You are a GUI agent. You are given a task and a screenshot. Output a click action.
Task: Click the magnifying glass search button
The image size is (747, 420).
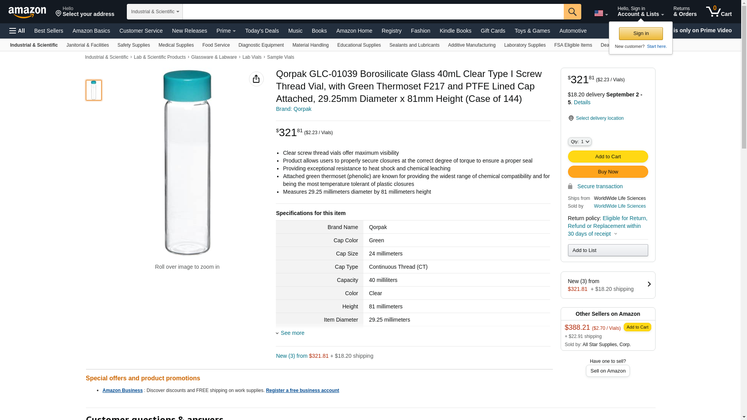pyautogui.click(x=572, y=12)
